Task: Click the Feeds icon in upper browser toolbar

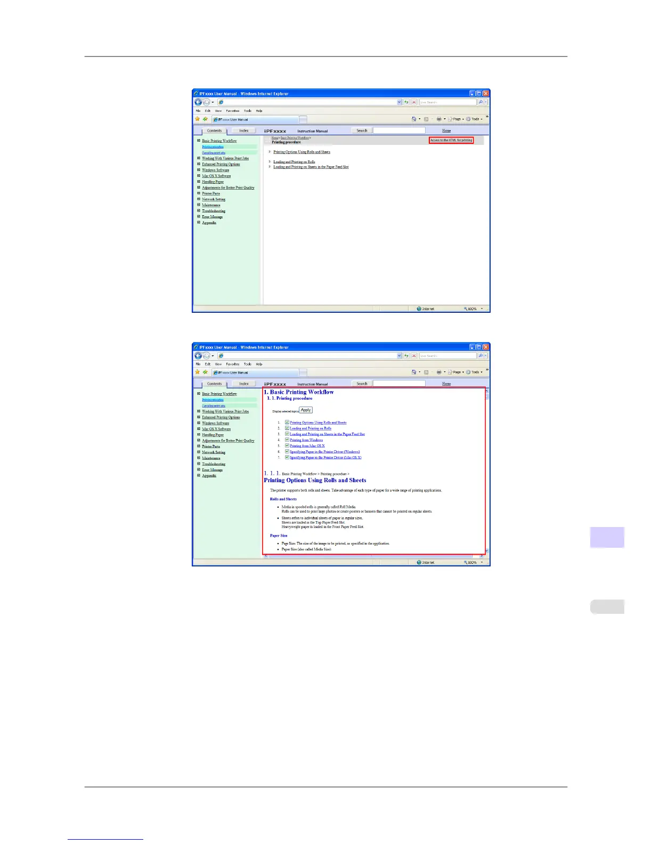Action: [426, 119]
